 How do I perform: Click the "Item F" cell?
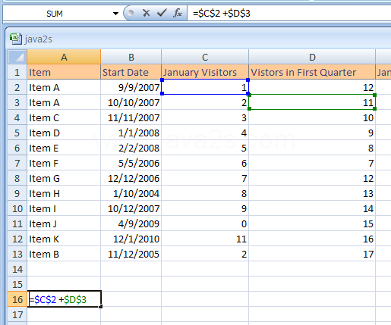click(x=64, y=163)
